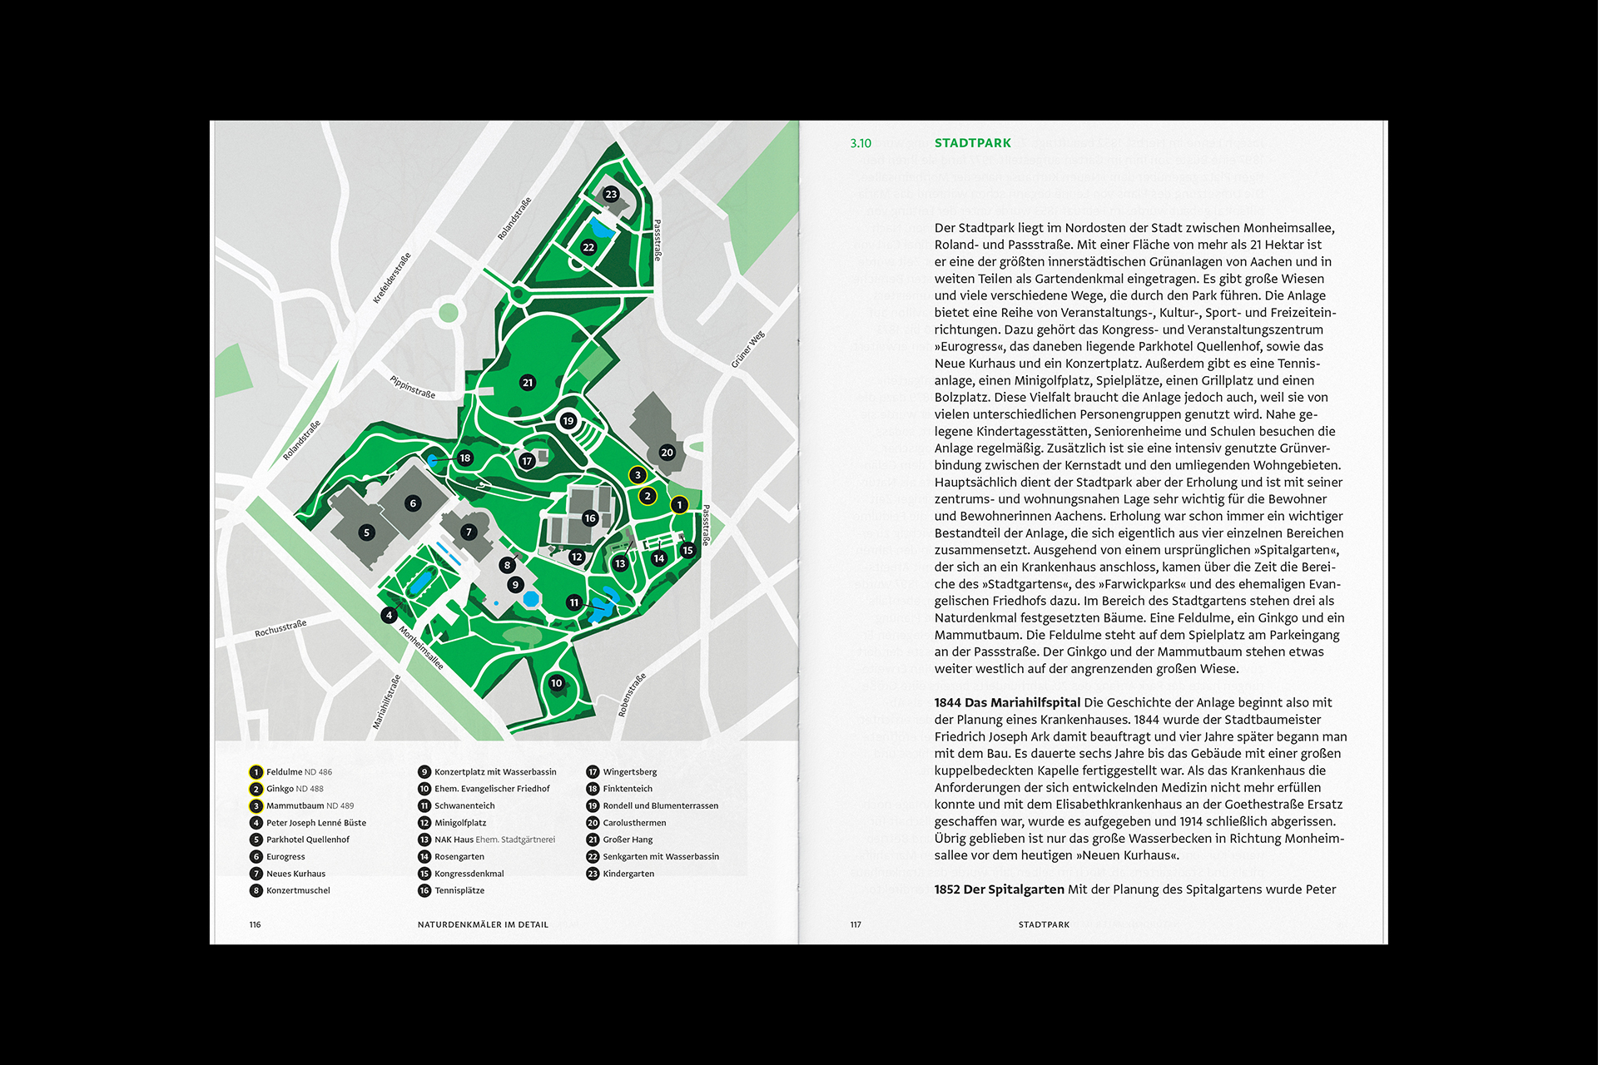Viewport: 1598px width, 1065px height.
Task: Click the green roundabout circle near Krefelderstraße
Action: 449,313
